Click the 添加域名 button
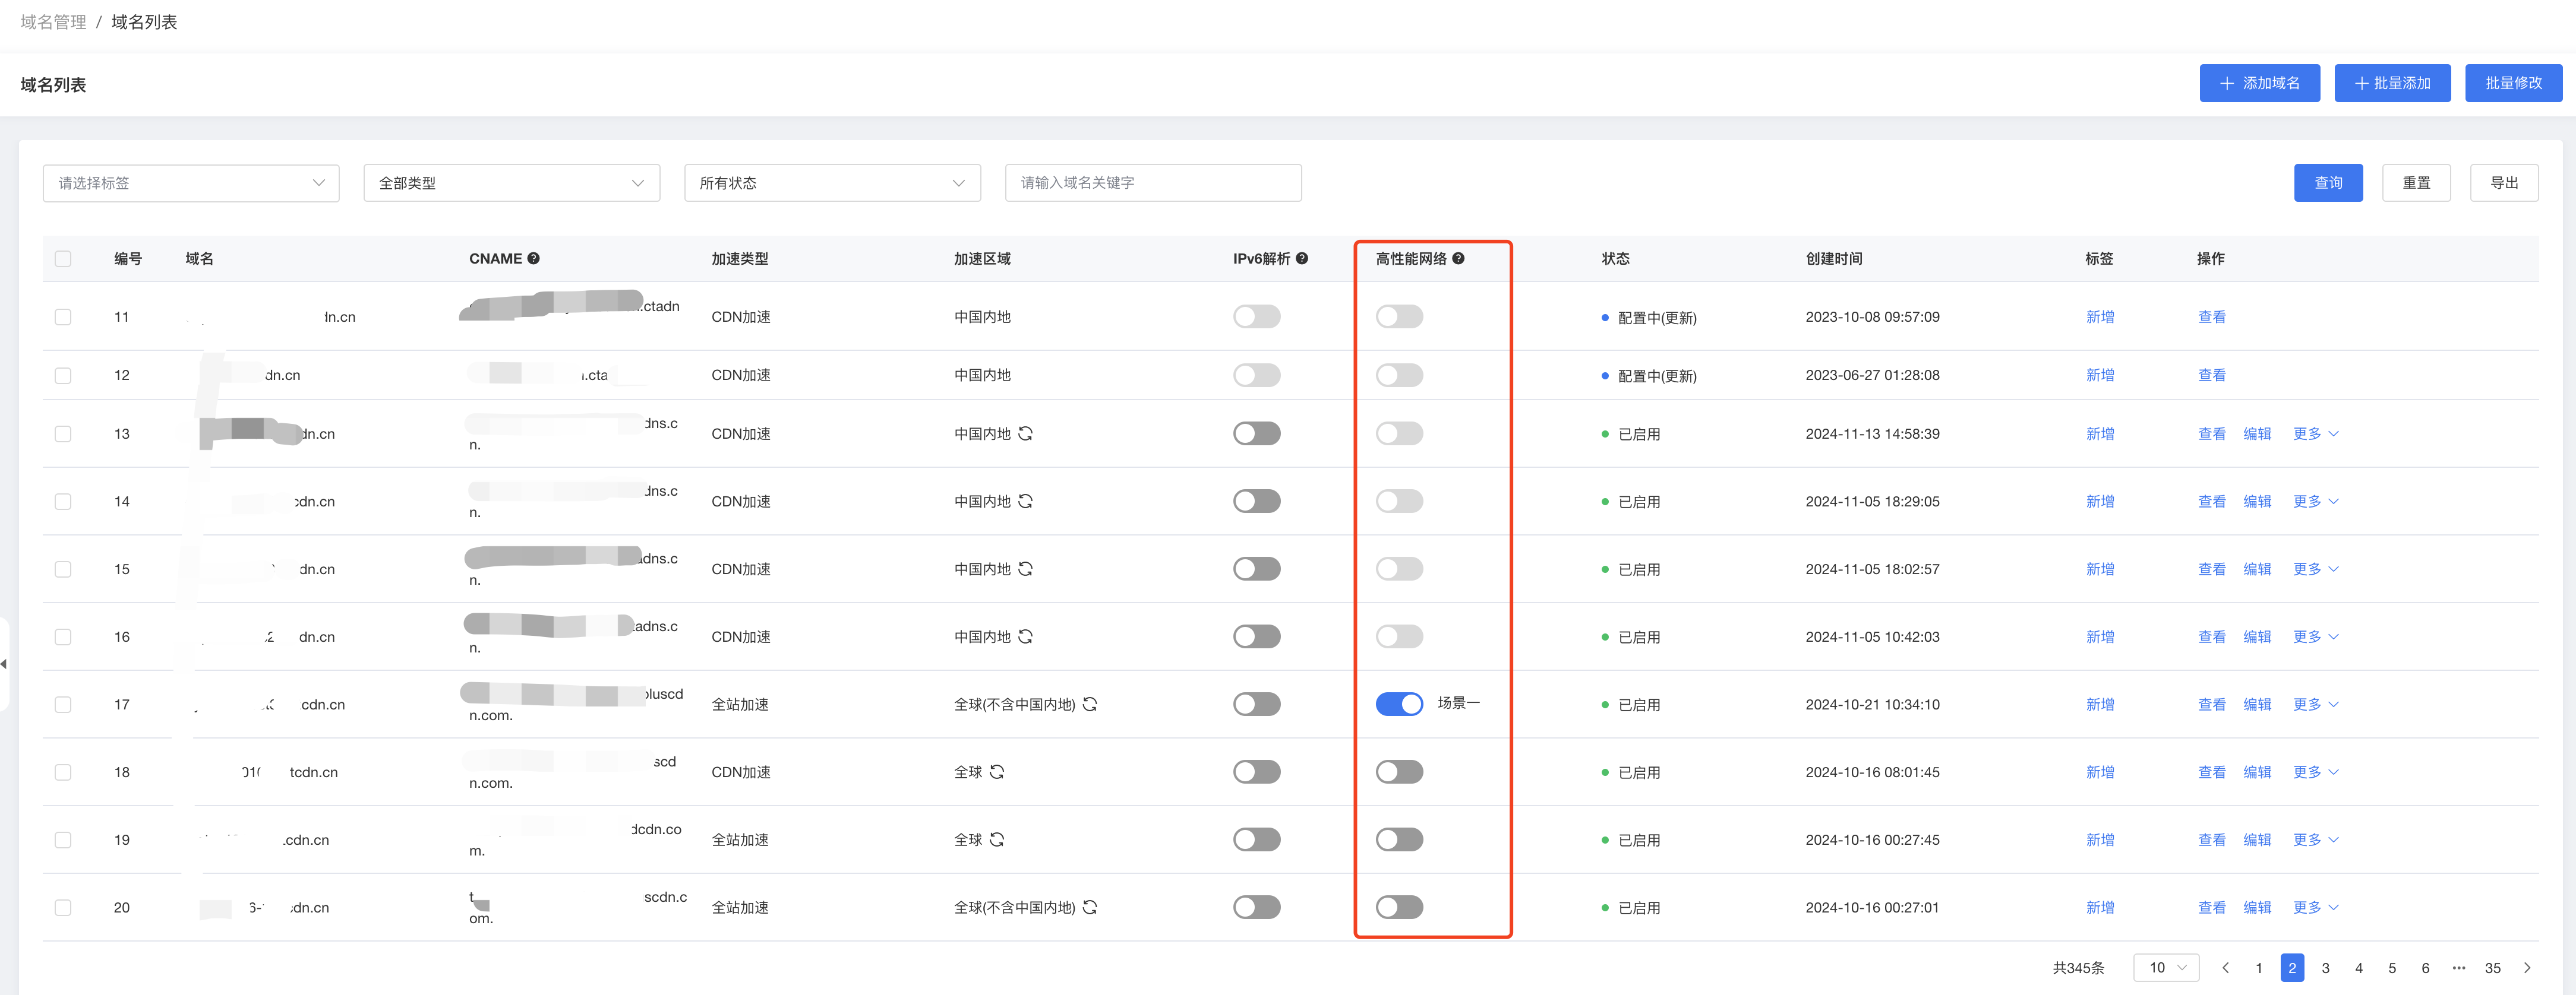The width and height of the screenshot is (2576, 995). coord(2259,83)
